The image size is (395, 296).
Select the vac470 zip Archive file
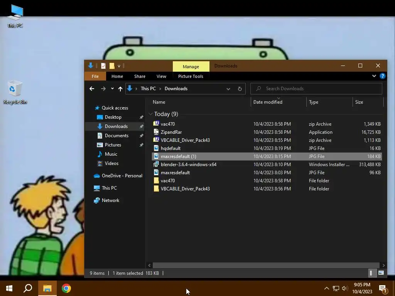pyautogui.click(x=267, y=124)
